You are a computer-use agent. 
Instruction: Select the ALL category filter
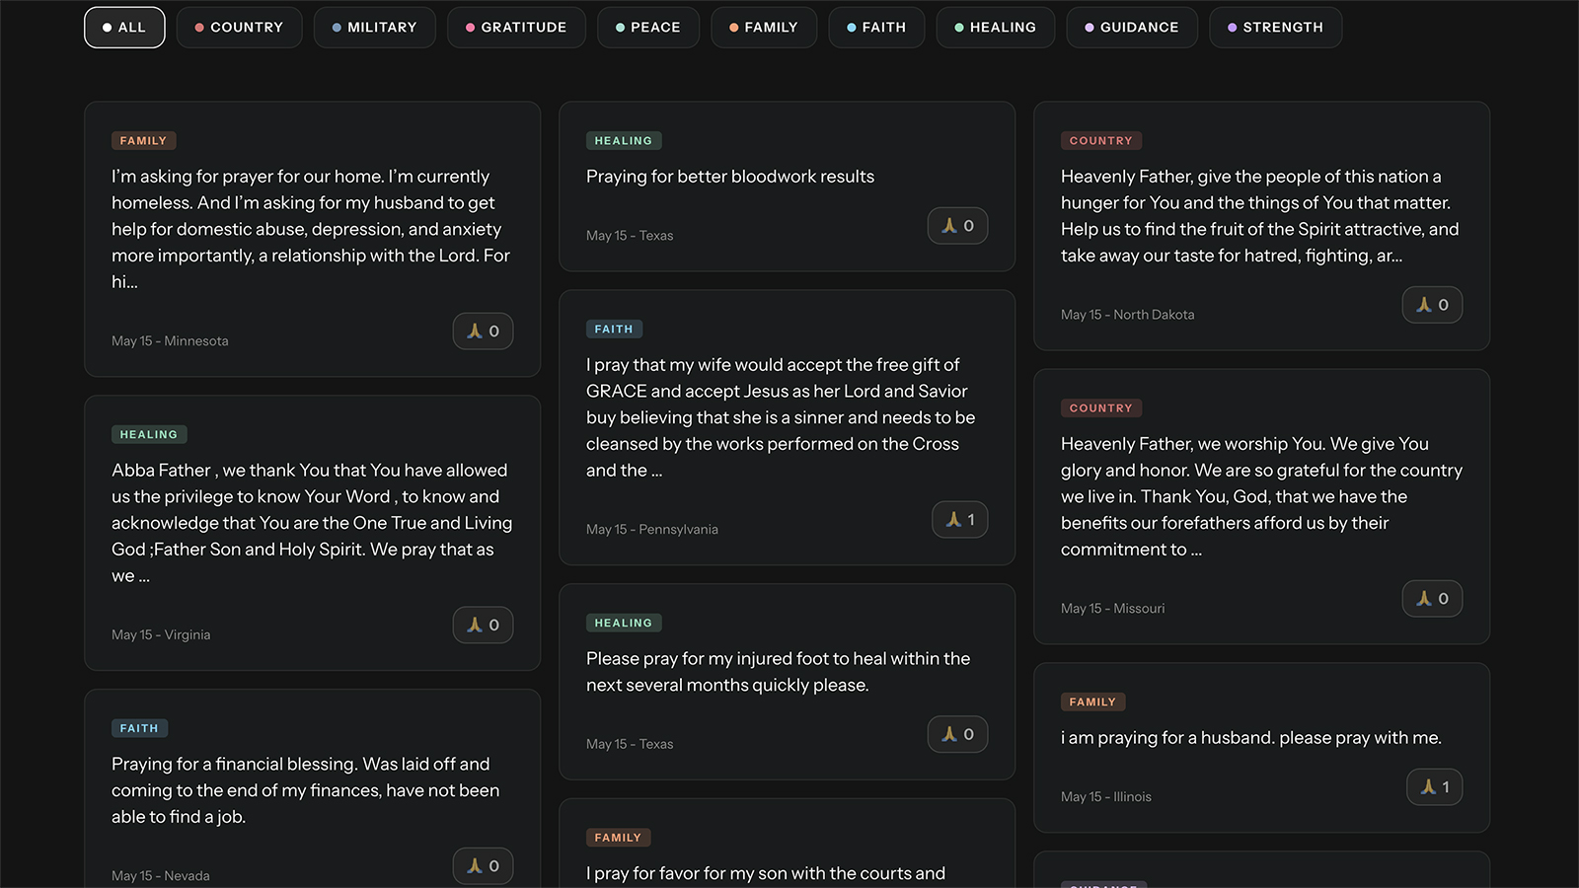click(124, 28)
